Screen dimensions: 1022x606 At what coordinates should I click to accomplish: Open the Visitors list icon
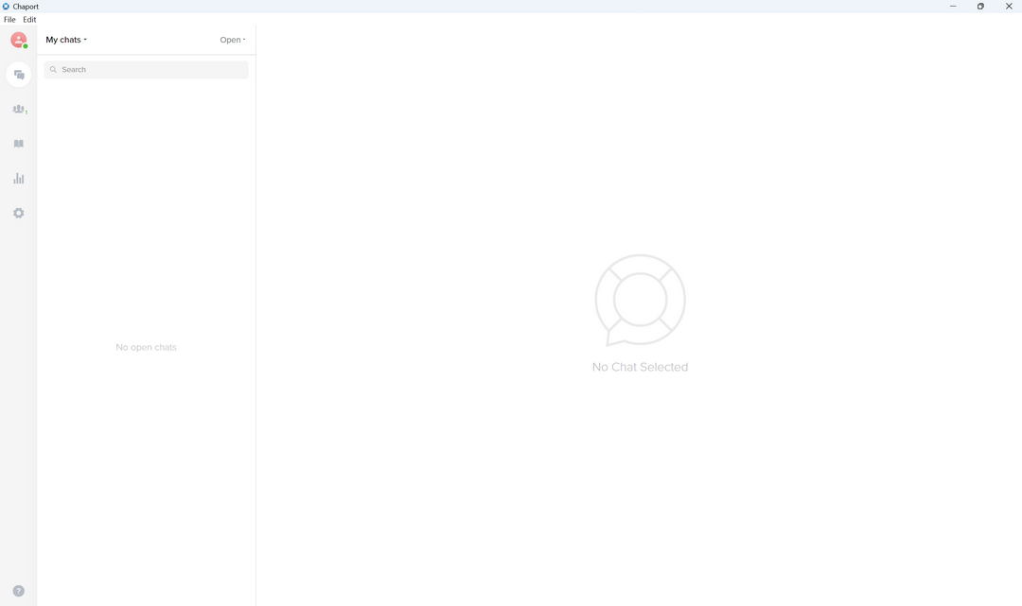(18, 110)
